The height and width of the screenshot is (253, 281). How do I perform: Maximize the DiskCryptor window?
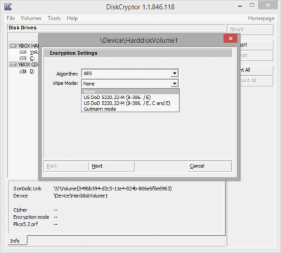[x=252, y=5]
